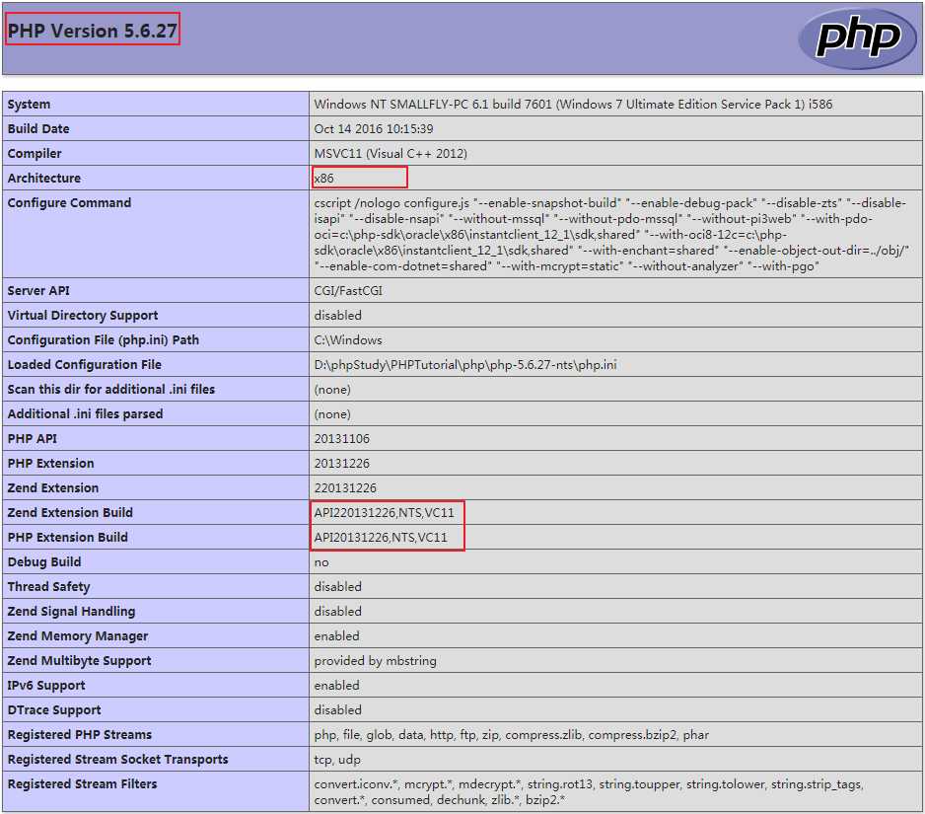Click the IPv6 Support label

[46, 686]
